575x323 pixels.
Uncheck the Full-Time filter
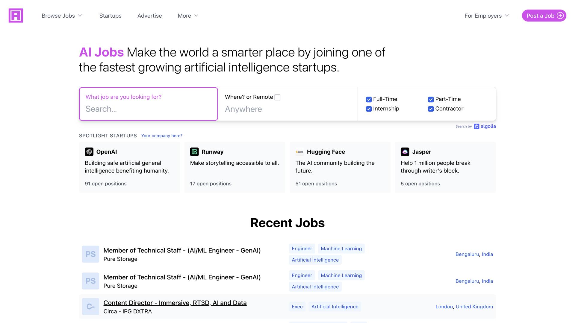click(368, 99)
